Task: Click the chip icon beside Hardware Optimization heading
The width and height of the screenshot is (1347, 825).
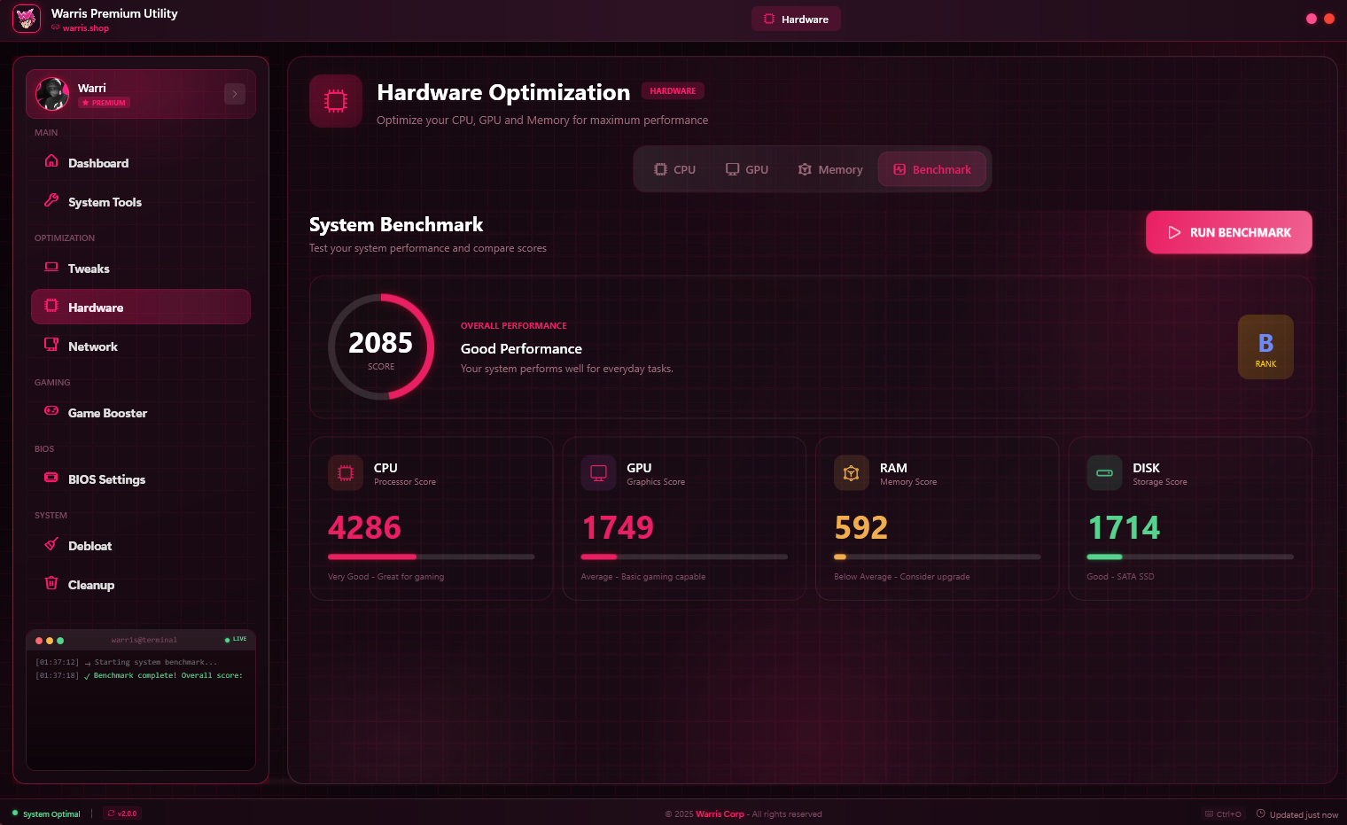Action: 335,100
